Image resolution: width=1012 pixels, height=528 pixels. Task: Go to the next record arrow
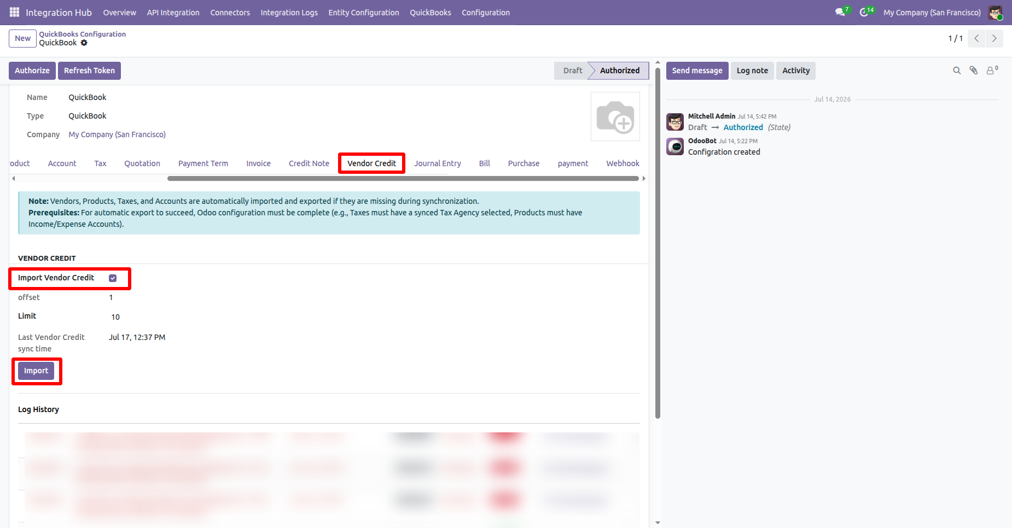click(x=994, y=38)
